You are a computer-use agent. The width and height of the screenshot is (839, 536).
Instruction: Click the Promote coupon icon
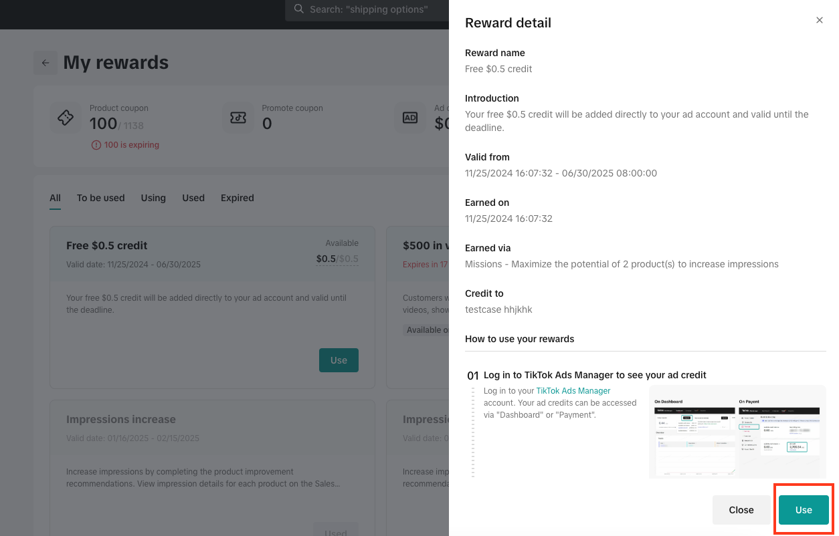click(238, 118)
